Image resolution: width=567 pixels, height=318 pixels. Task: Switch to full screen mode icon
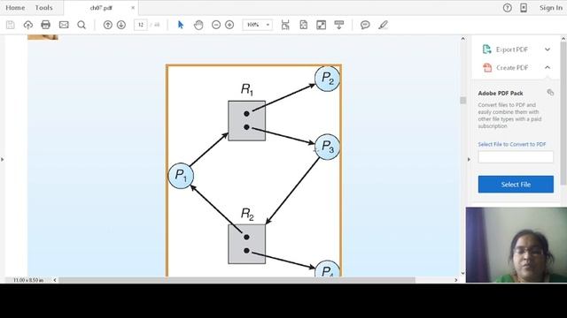(x=321, y=25)
